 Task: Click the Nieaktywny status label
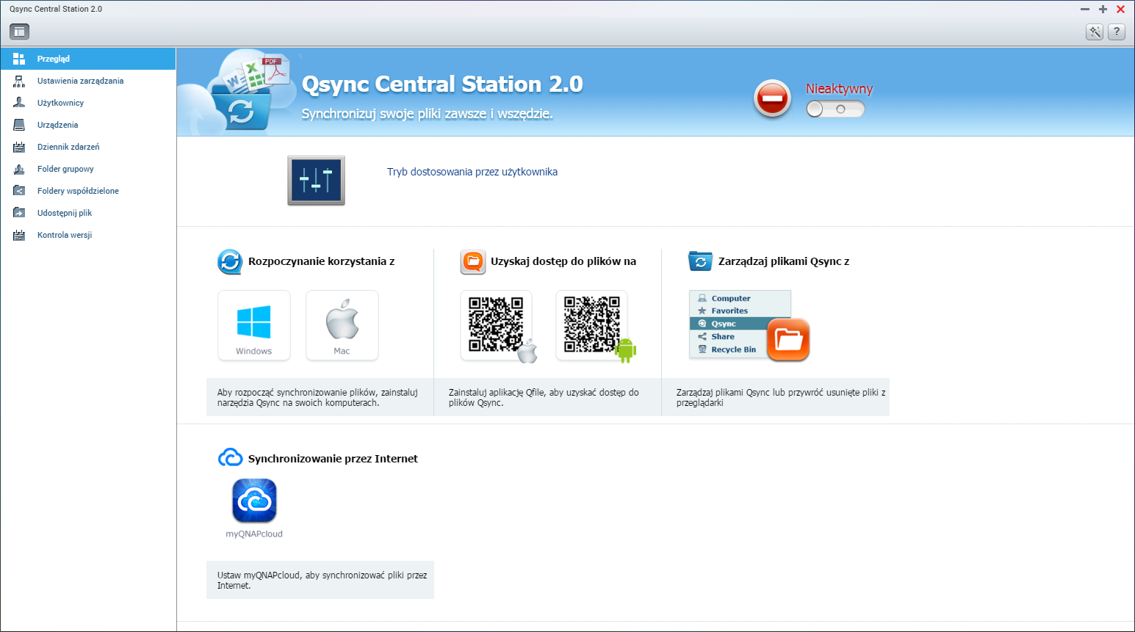[x=839, y=89]
